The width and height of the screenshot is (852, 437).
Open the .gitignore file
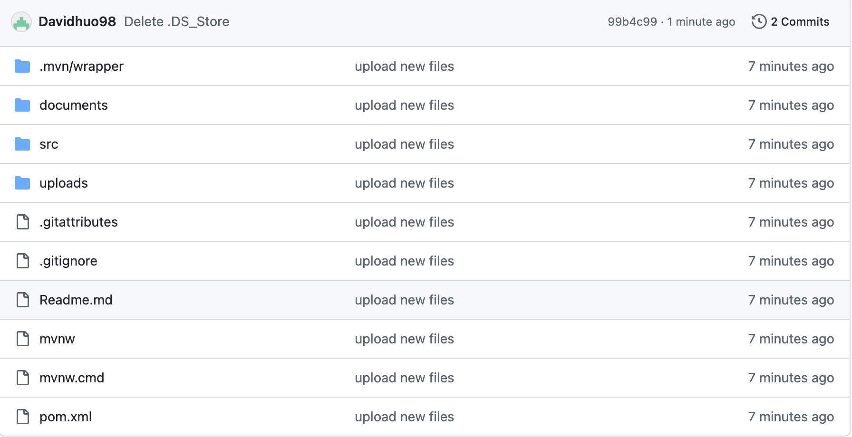(68, 261)
